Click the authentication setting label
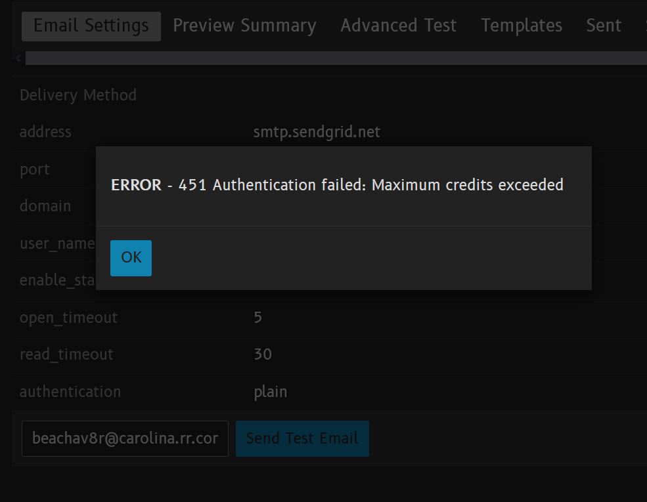Screen dimensions: 647x502 pos(70,392)
